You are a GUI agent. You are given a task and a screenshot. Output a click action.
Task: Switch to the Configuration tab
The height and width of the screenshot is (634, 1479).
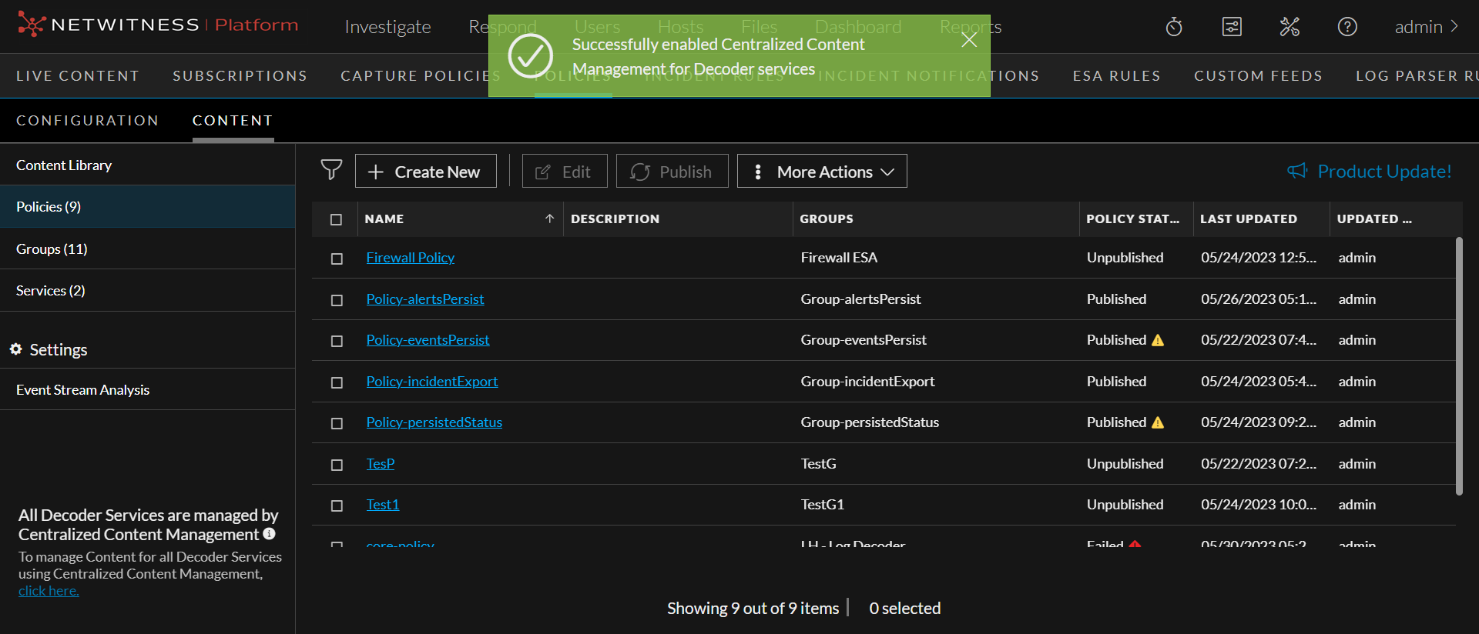tap(88, 120)
